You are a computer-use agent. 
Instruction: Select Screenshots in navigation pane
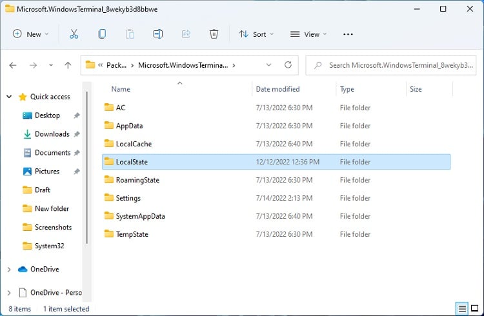[x=53, y=227]
